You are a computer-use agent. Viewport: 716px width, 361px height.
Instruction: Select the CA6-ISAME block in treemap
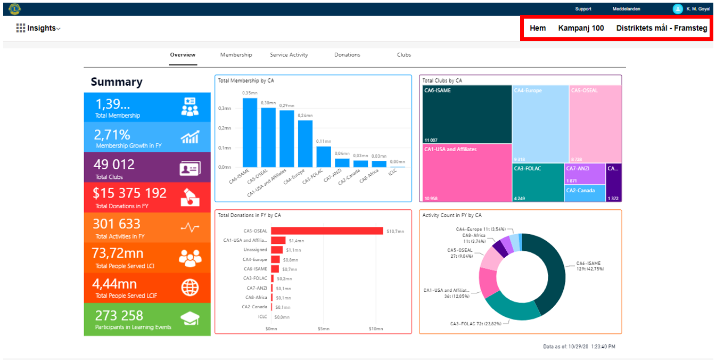(467, 114)
